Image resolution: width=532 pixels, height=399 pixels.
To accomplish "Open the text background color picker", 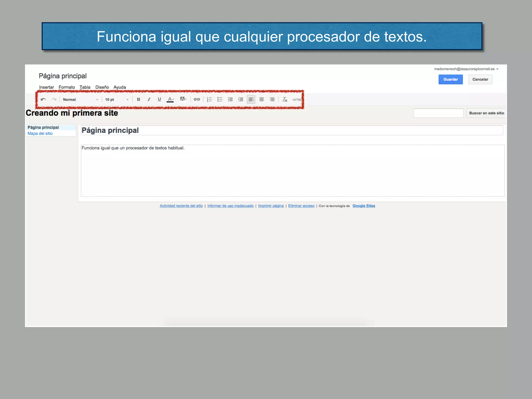I will [183, 99].
